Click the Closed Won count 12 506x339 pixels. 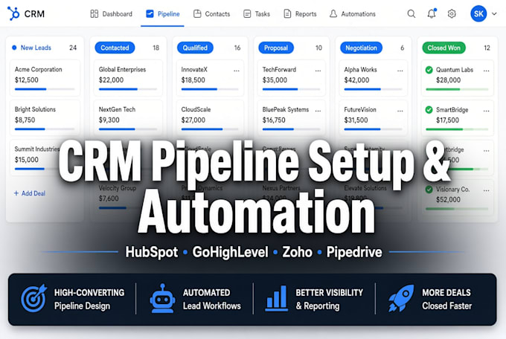tap(487, 48)
